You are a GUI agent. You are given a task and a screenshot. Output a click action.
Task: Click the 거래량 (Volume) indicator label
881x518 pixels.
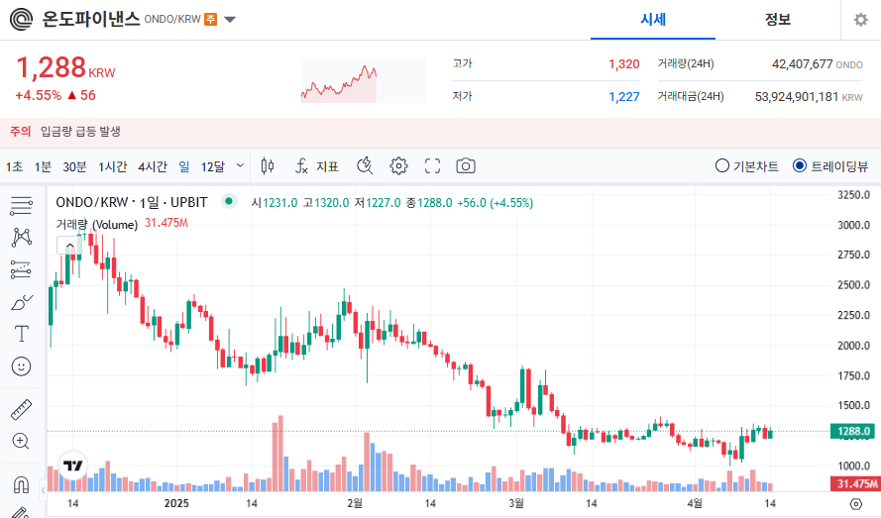pyautogui.click(x=97, y=225)
